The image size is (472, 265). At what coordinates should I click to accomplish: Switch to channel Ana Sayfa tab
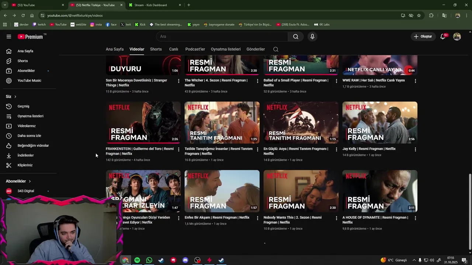(x=115, y=49)
